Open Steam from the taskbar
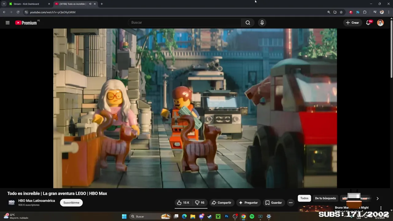The width and height of the screenshot is (393, 221). point(209,216)
